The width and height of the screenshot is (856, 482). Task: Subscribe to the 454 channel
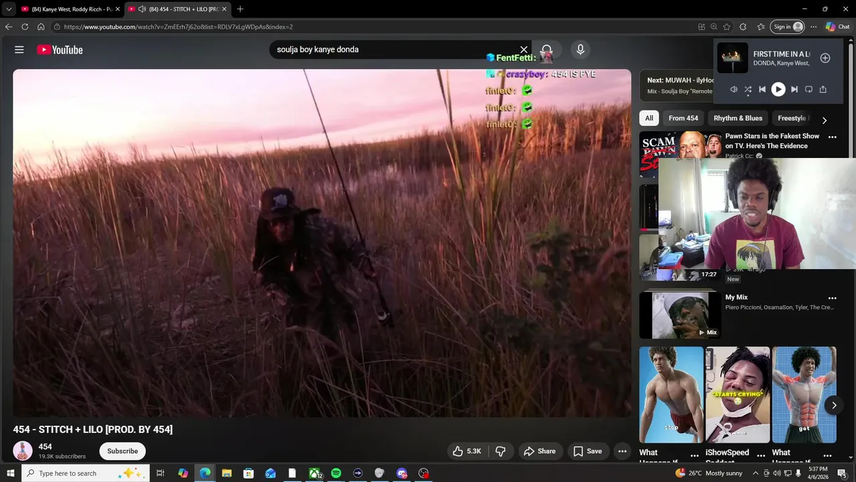click(x=122, y=451)
